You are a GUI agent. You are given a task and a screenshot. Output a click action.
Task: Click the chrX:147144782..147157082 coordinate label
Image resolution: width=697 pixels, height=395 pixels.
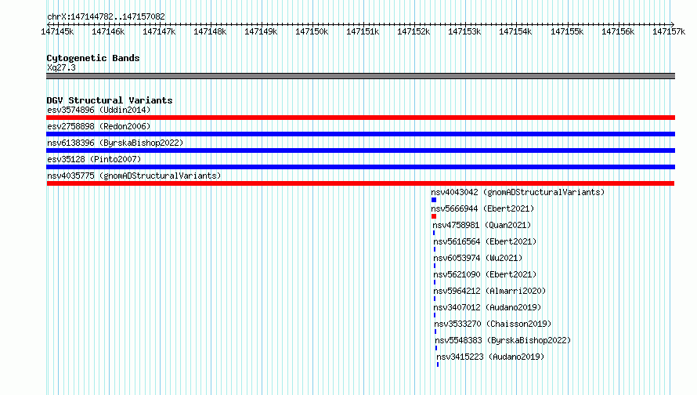(106, 16)
